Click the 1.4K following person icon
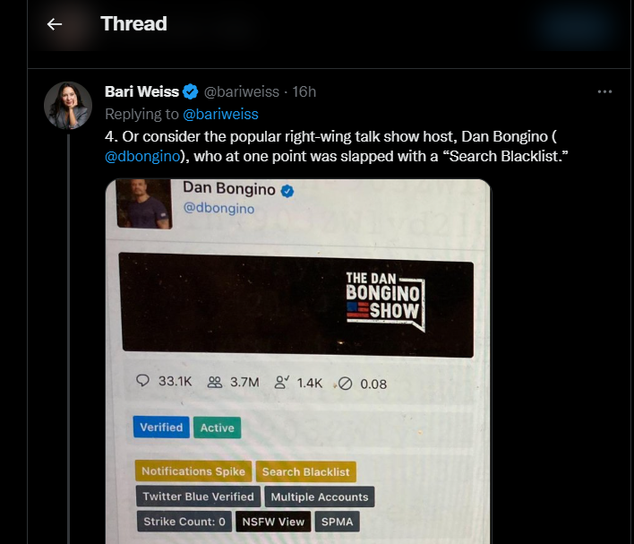 282,382
